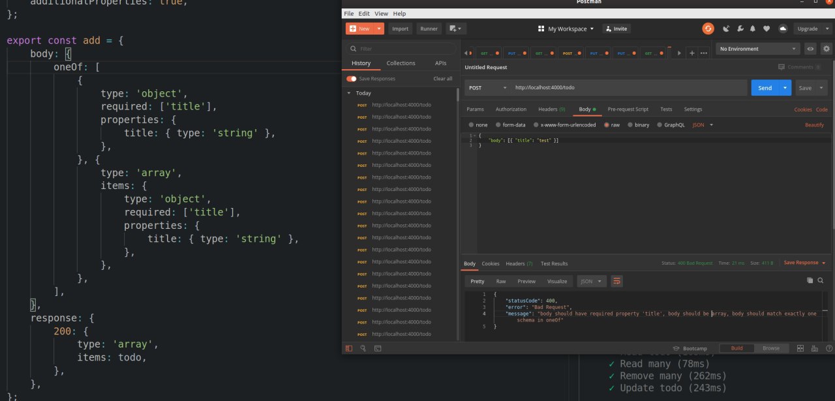
Task: Open the File menu in Postman
Action: (349, 13)
